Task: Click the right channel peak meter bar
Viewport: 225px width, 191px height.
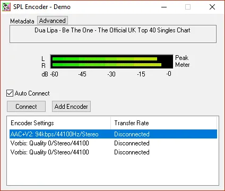Action: [x=107, y=65]
